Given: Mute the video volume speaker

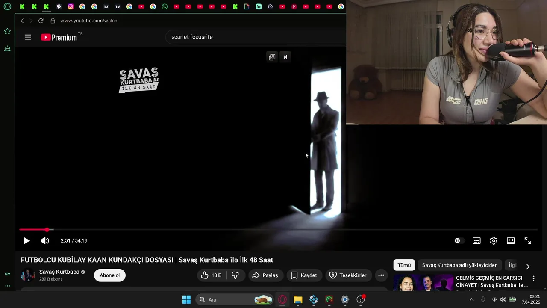Looking at the screenshot, I should pos(45,241).
